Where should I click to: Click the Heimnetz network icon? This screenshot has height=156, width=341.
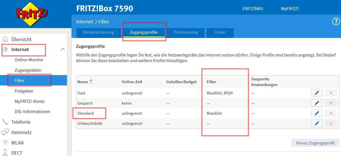5,132
